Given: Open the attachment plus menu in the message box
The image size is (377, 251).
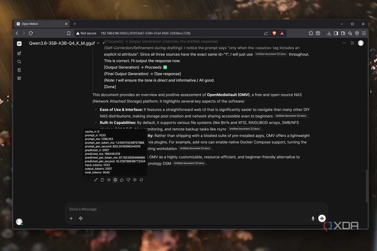Looking at the screenshot, I should click(x=71, y=218).
